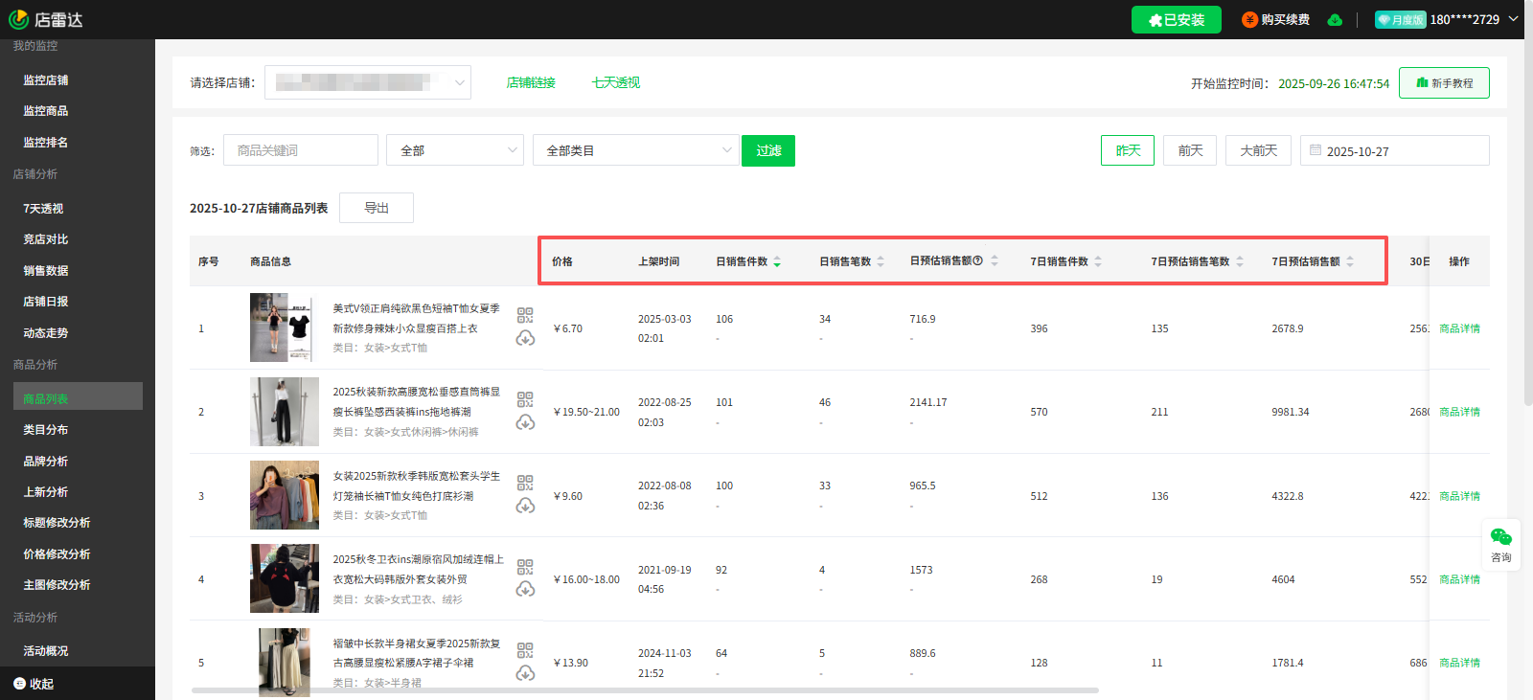Open 店铺链接 link
Image resolution: width=1533 pixels, height=700 pixels.
pos(531,82)
